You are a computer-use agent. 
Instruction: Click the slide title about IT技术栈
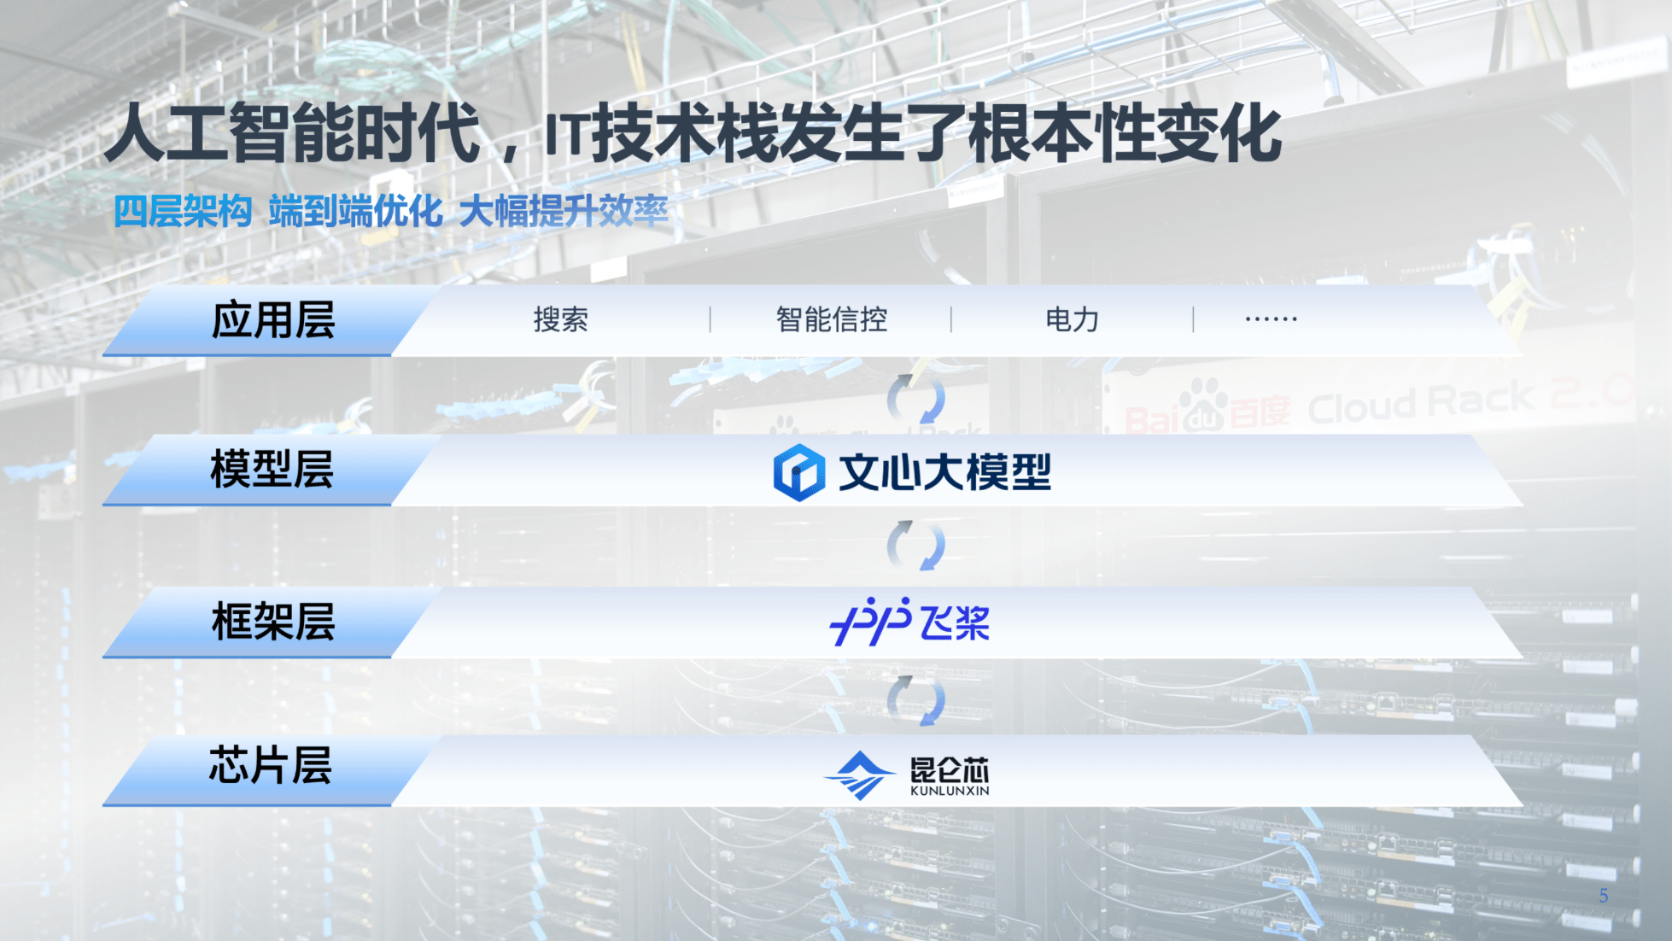(x=692, y=133)
